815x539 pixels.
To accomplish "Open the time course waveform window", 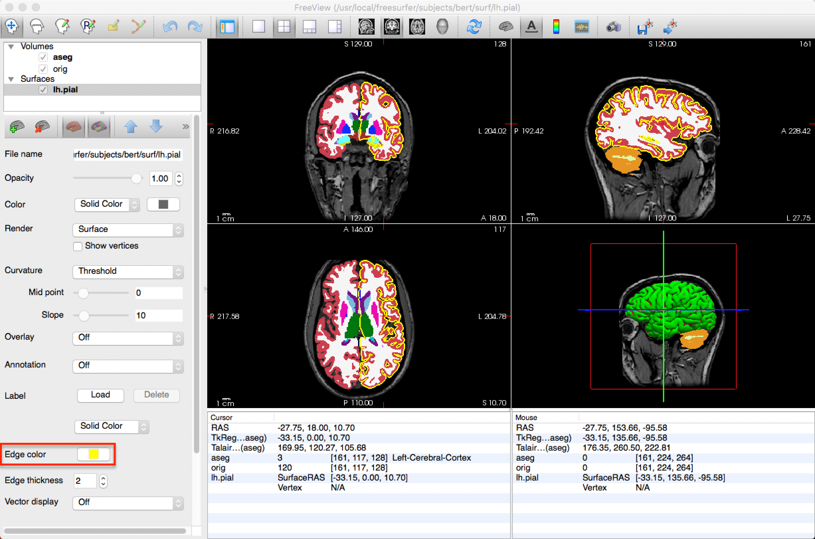I will point(582,27).
